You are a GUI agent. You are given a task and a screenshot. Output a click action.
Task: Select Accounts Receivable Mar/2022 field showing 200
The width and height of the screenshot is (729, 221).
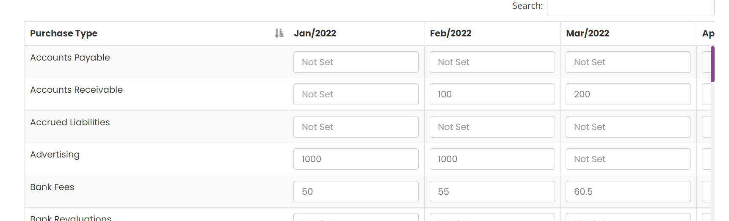click(628, 94)
